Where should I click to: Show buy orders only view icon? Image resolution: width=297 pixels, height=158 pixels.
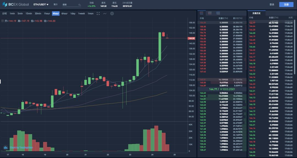(218, 13)
